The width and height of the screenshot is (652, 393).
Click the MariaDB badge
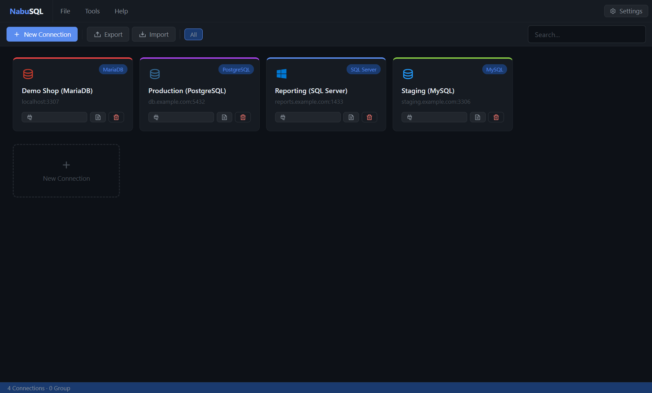click(x=113, y=69)
